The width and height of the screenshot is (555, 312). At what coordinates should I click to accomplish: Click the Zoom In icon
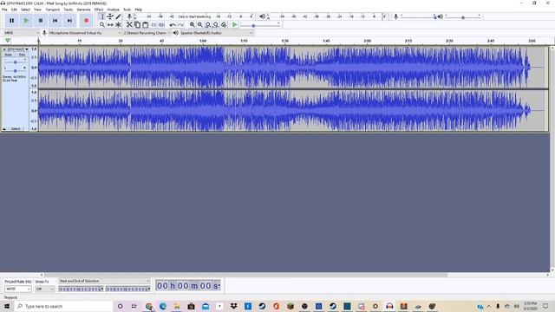(x=193, y=25)
